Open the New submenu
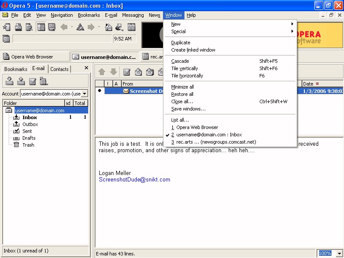 coord(230,24)
